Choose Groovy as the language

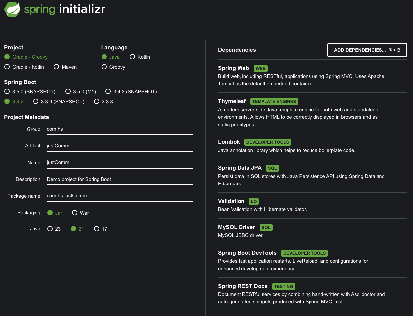pos(113,67)
